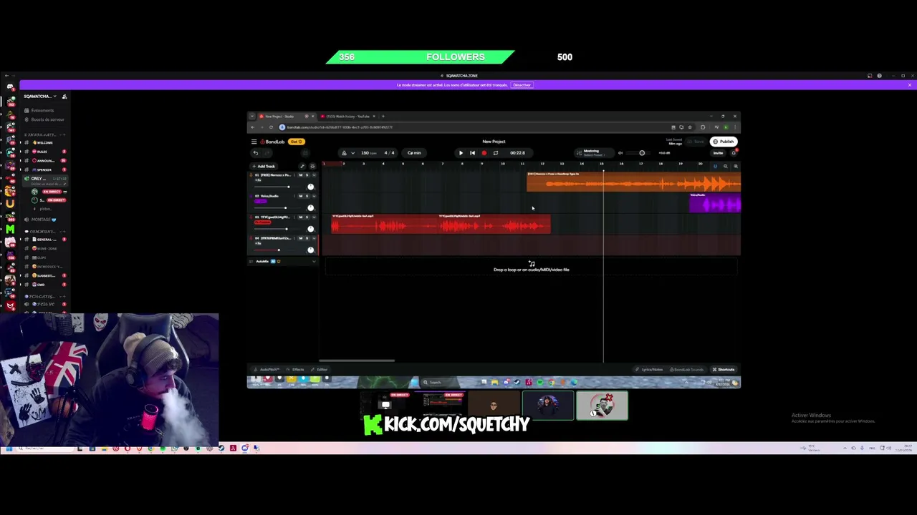Image resolution: width=917 pixels, height=515 pixels.
Task: Click the yellow U server icon
Action: point(10,204)
